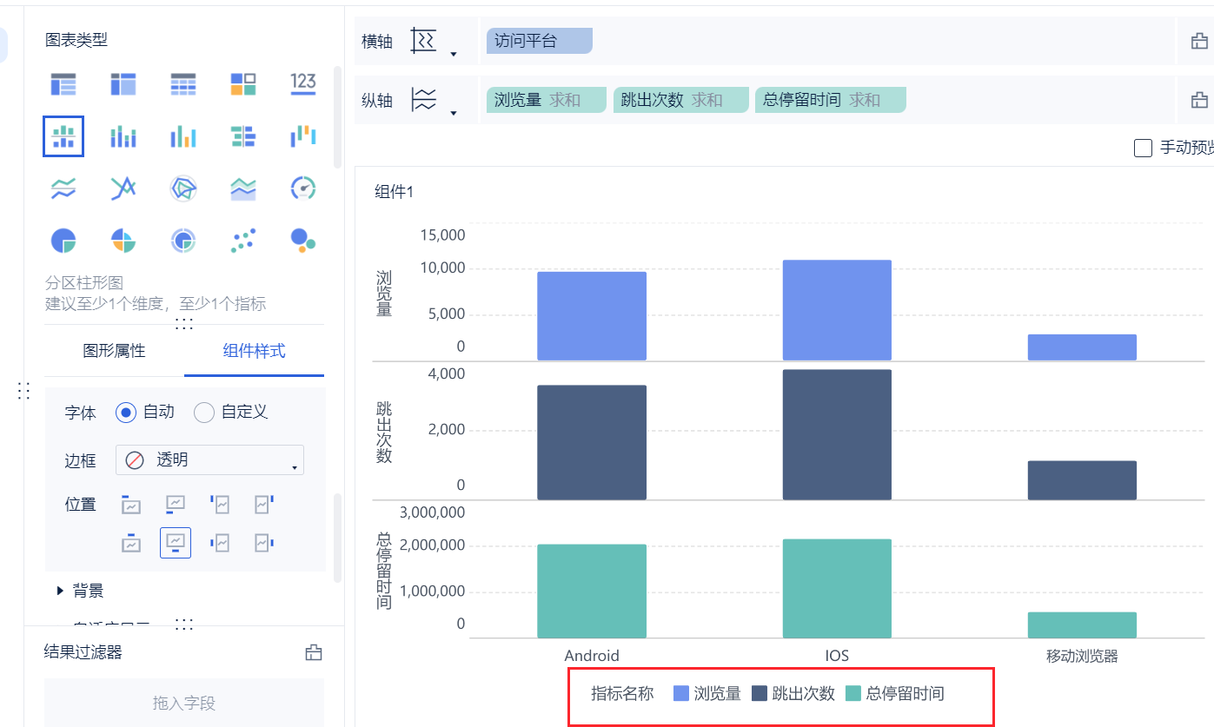Click the 总停留时间 legend color swatch
Screen dimensions: 1214x727
(853, 693)
